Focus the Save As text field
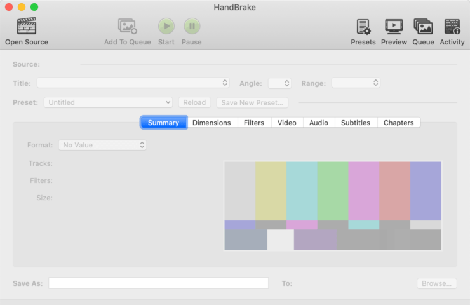 [159, 283]
